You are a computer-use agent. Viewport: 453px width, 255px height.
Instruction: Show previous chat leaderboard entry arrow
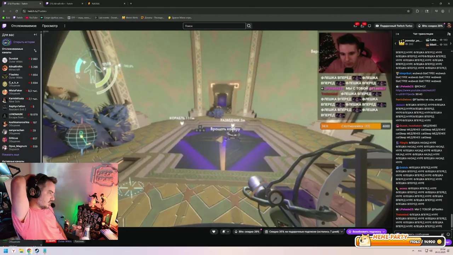coord(395,43)
